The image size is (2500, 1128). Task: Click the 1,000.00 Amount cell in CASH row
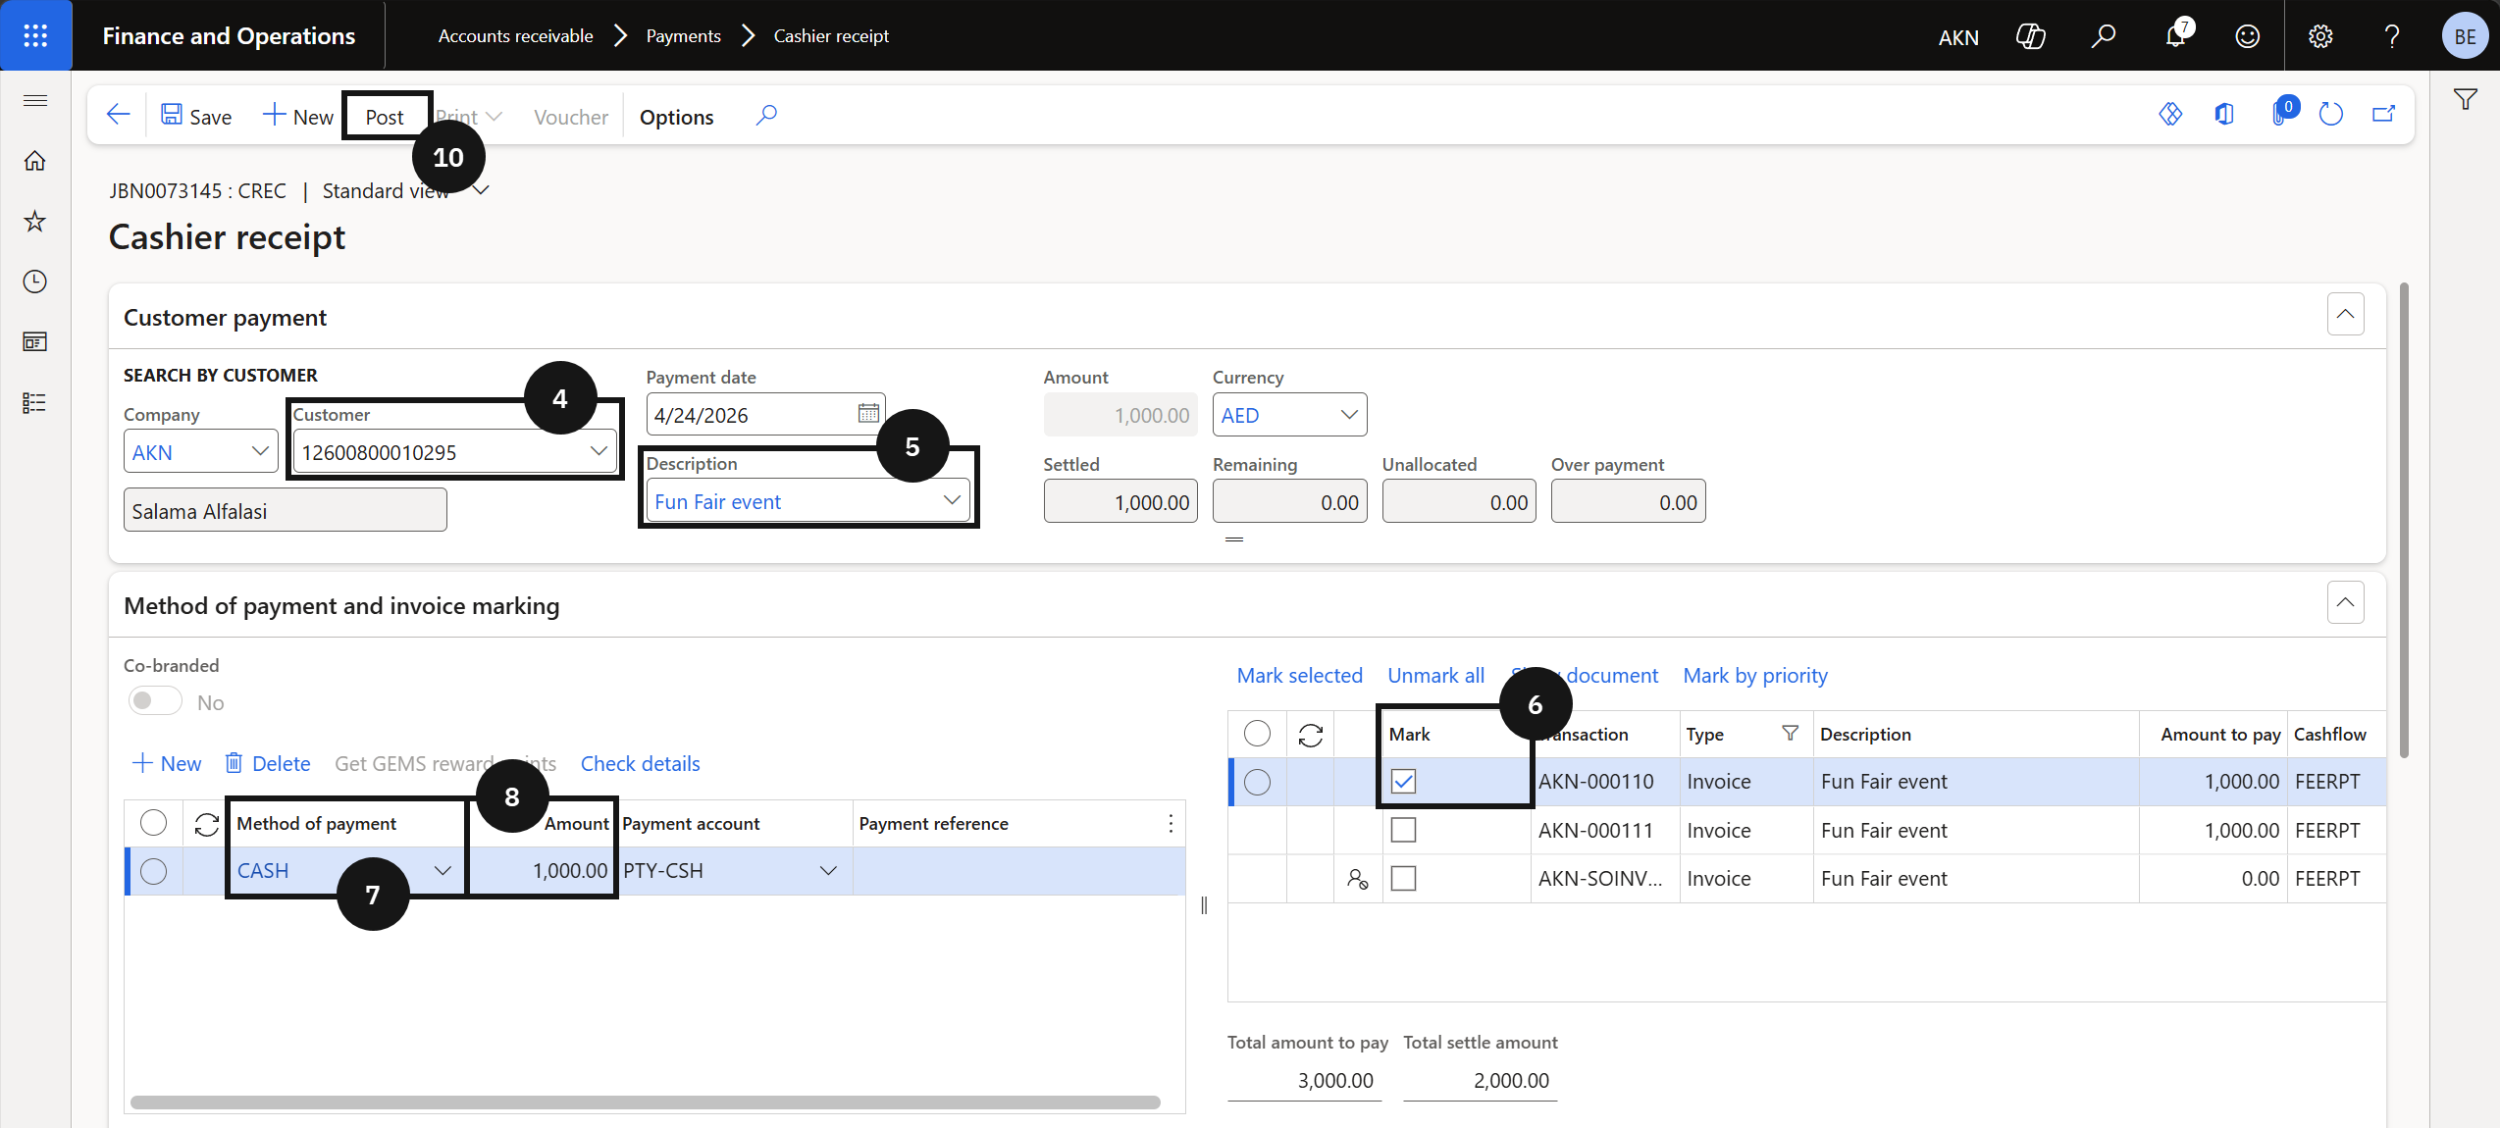tap(541, 871)
